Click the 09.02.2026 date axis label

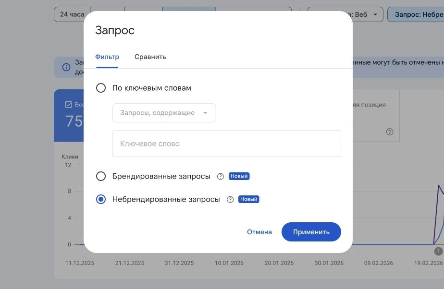[x=379, y=263]
